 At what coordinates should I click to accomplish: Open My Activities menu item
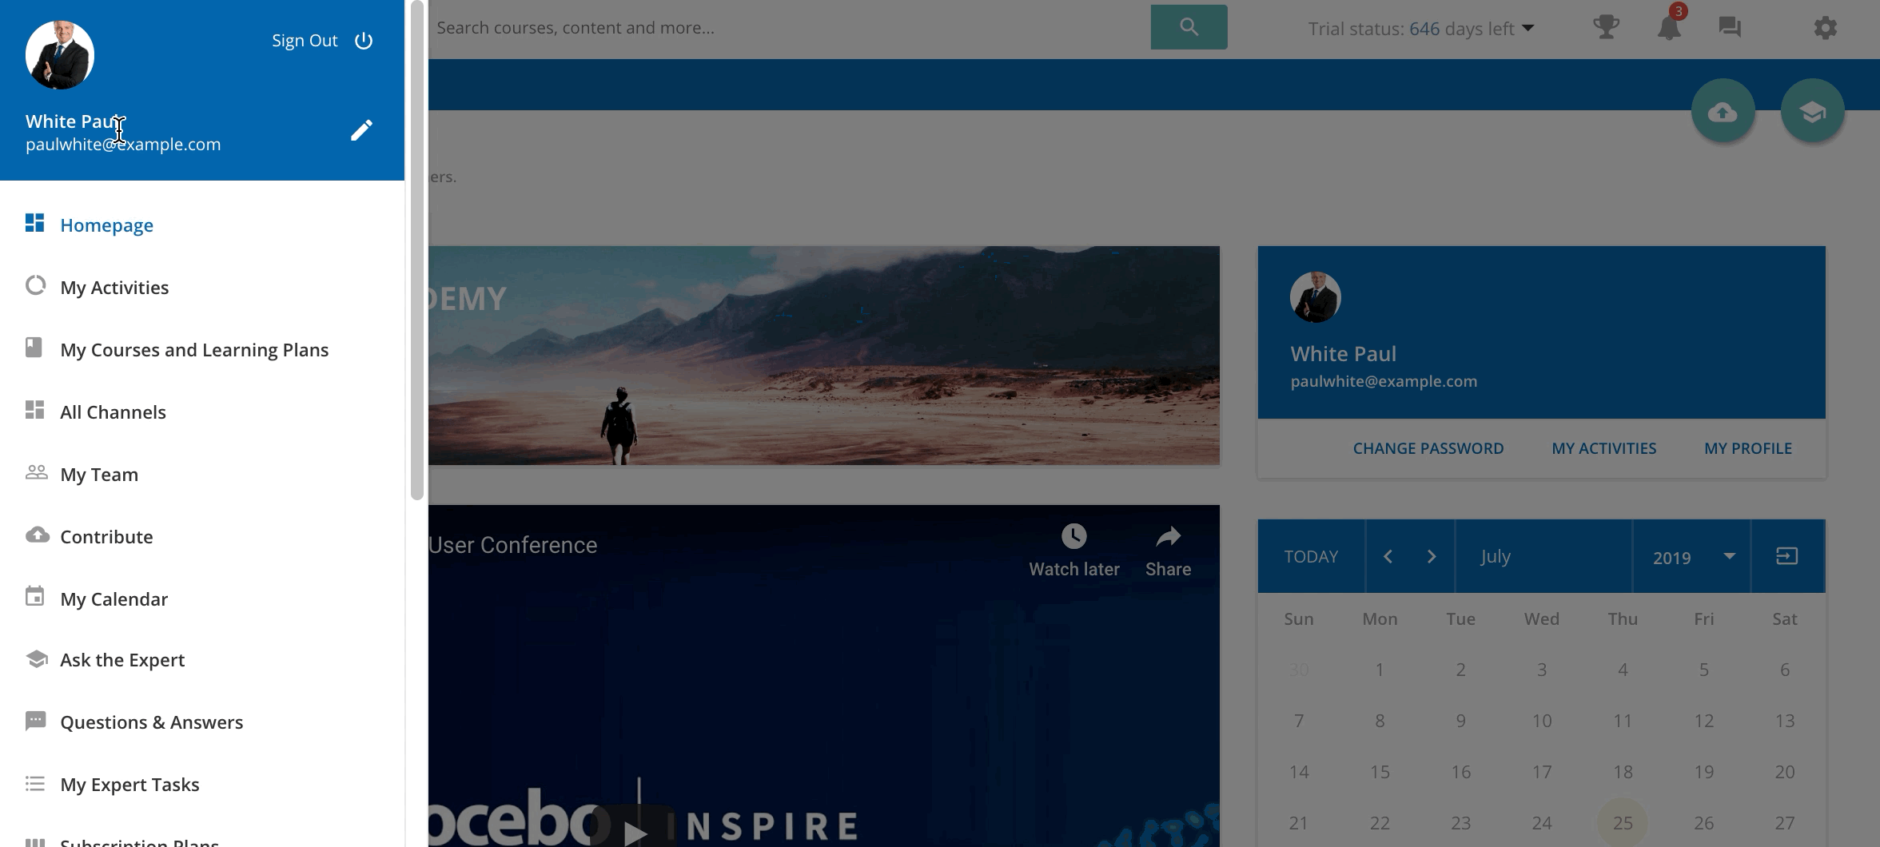(114, 288)
